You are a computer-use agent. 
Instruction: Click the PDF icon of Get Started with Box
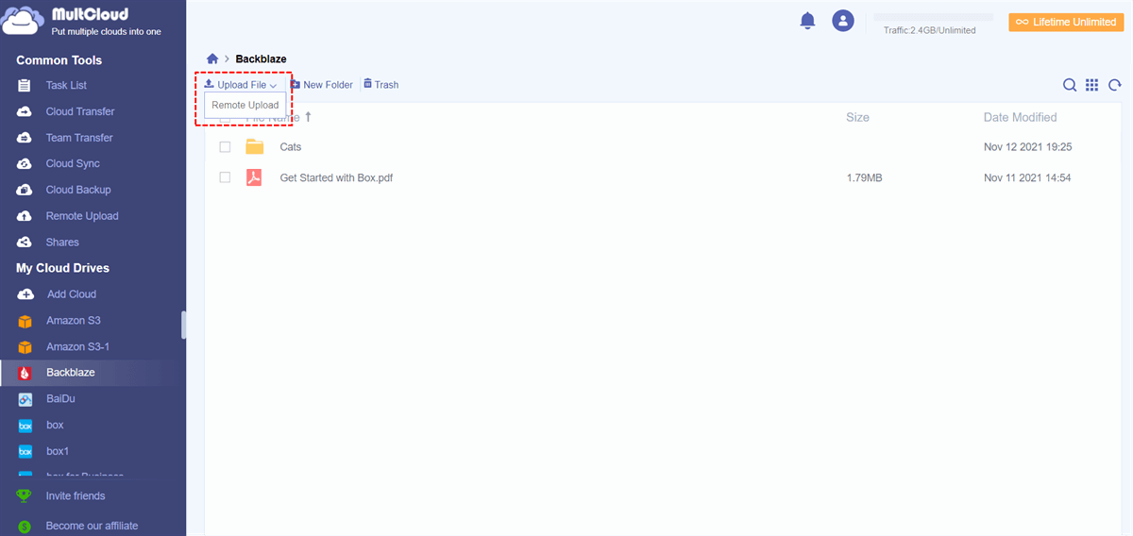[x=254, y=177]
